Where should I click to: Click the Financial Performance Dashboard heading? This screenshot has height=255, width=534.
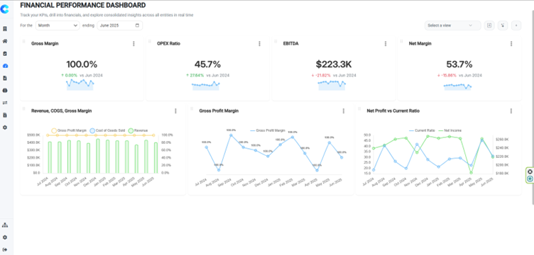coord(83,5)
